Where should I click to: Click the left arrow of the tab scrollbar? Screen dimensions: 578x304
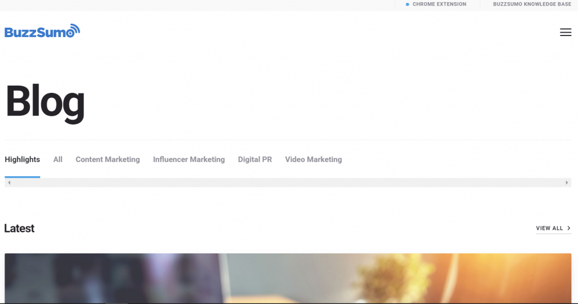(x=9, y=183)
